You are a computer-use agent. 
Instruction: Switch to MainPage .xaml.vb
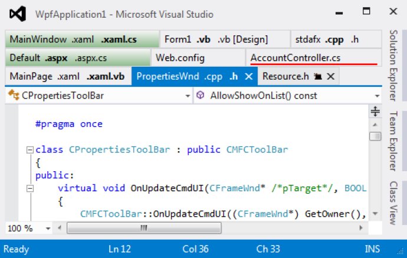[105, 76]
